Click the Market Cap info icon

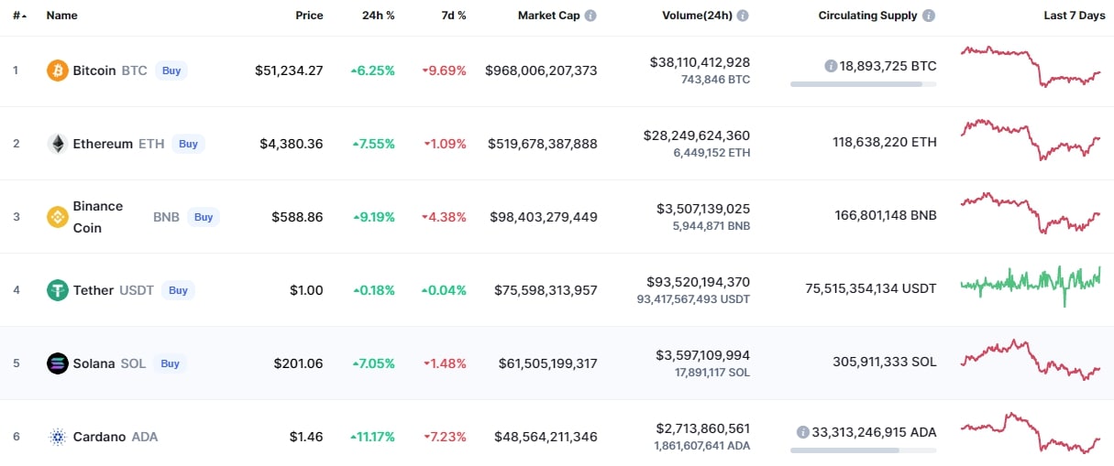(x=590, y=16)
